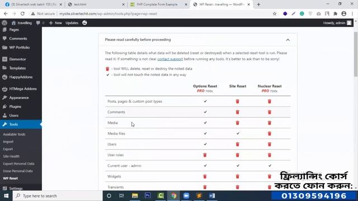Viewport: 358px width, 201px height.
Task: Open Site Health submenu
Action: coord(11,156)
